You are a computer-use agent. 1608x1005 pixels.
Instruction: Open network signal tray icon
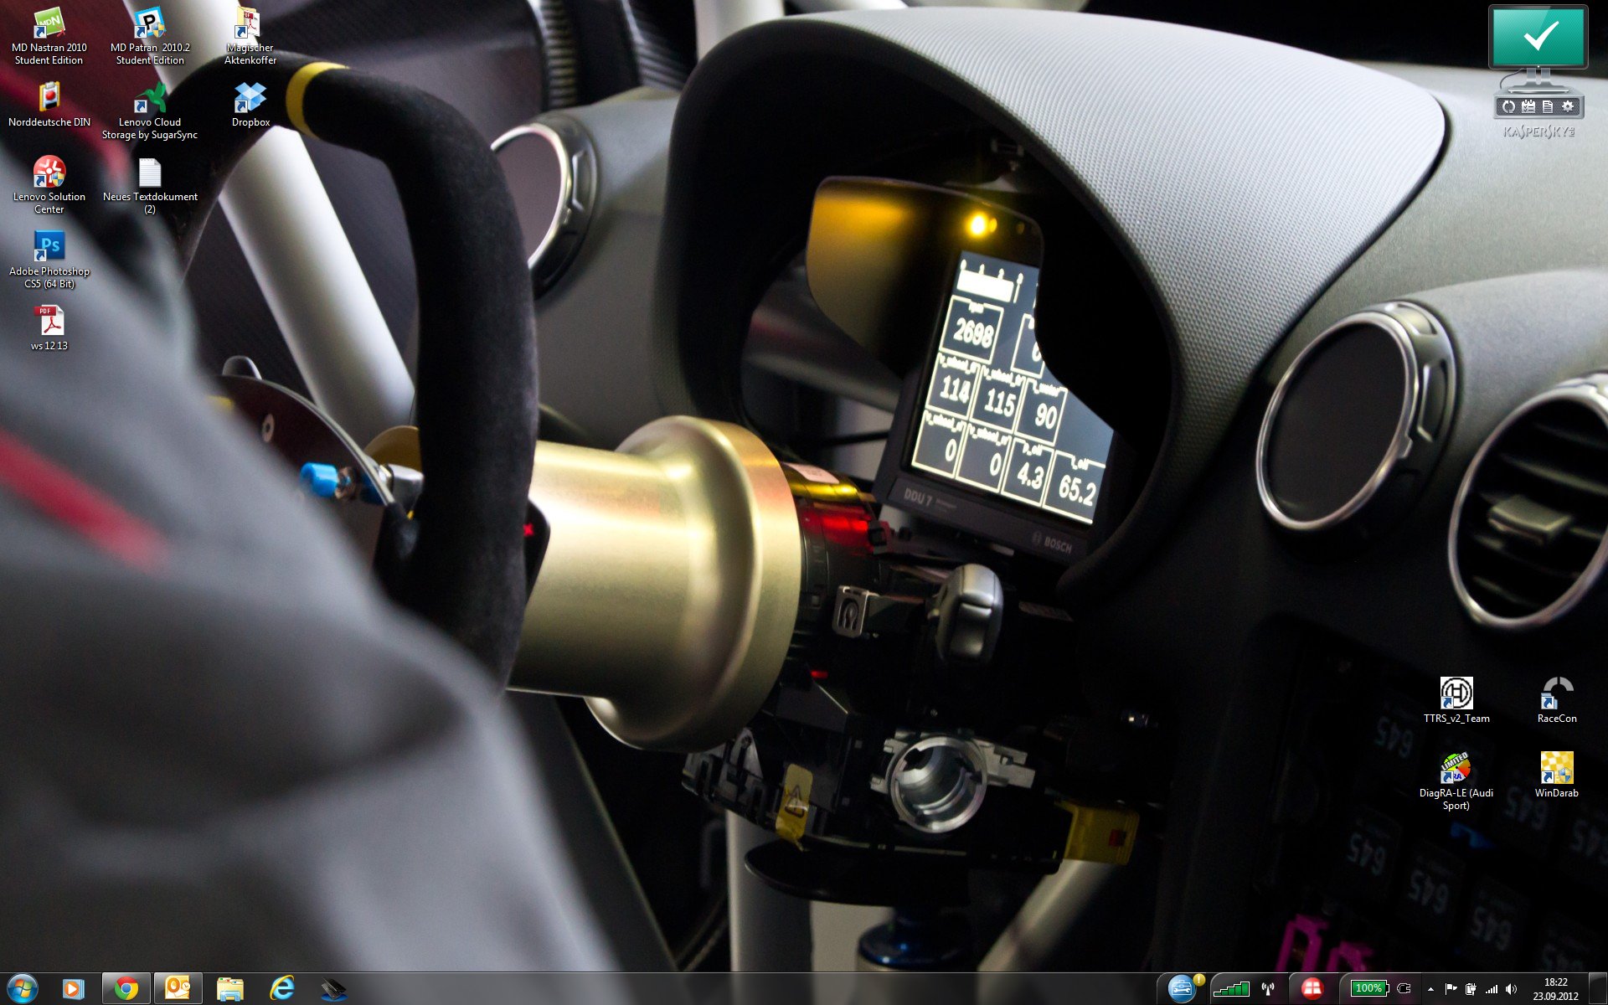1491,989
